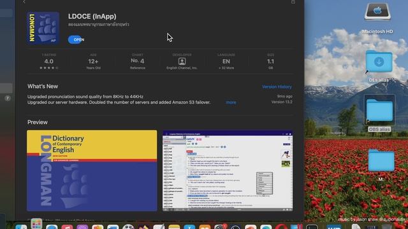Click the 'English Channel, Inc.' developer name
Viewport: 408px width, 229px height.
coord(182,68)
